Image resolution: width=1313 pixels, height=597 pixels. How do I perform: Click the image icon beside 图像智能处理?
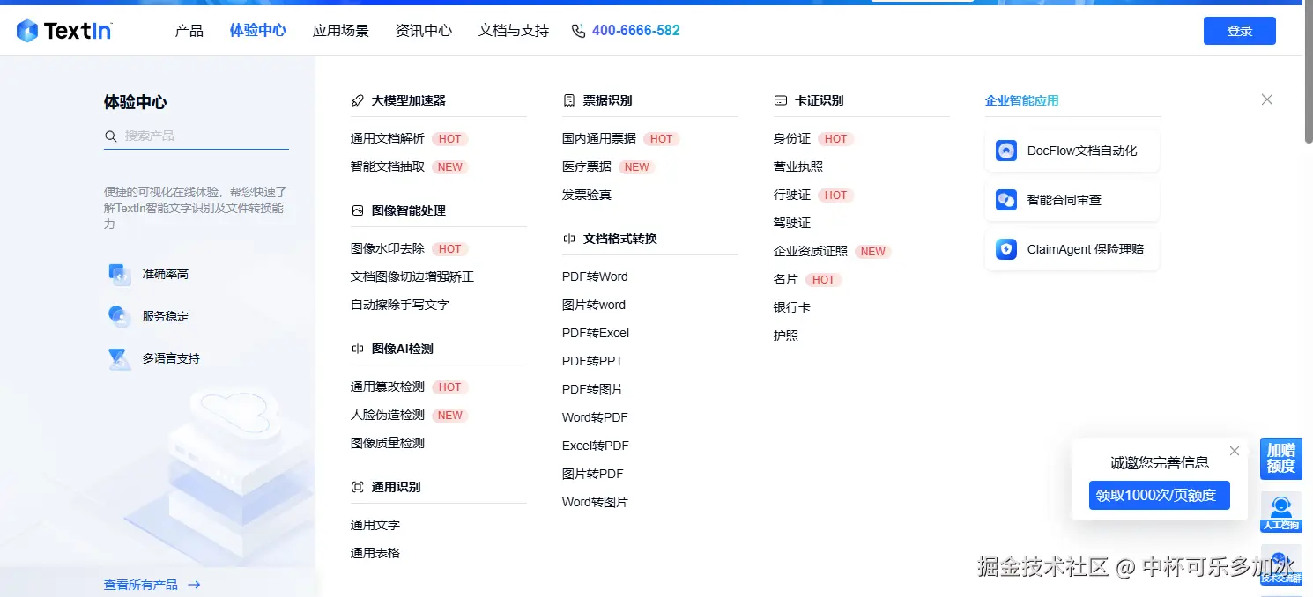click(x=358, y=210)
